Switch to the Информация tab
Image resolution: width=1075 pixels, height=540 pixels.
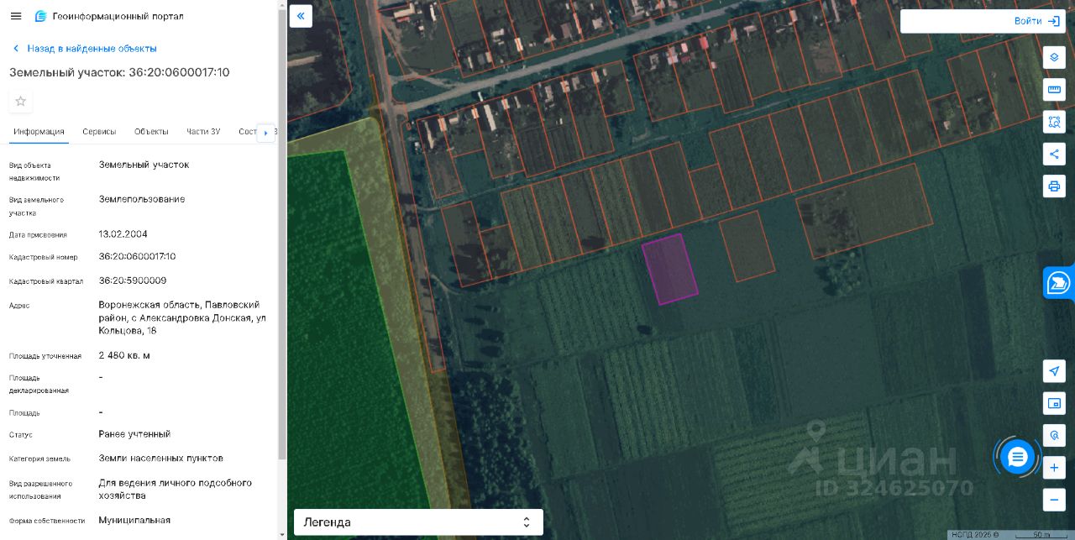pyautogui.click(x=39, y=132)
